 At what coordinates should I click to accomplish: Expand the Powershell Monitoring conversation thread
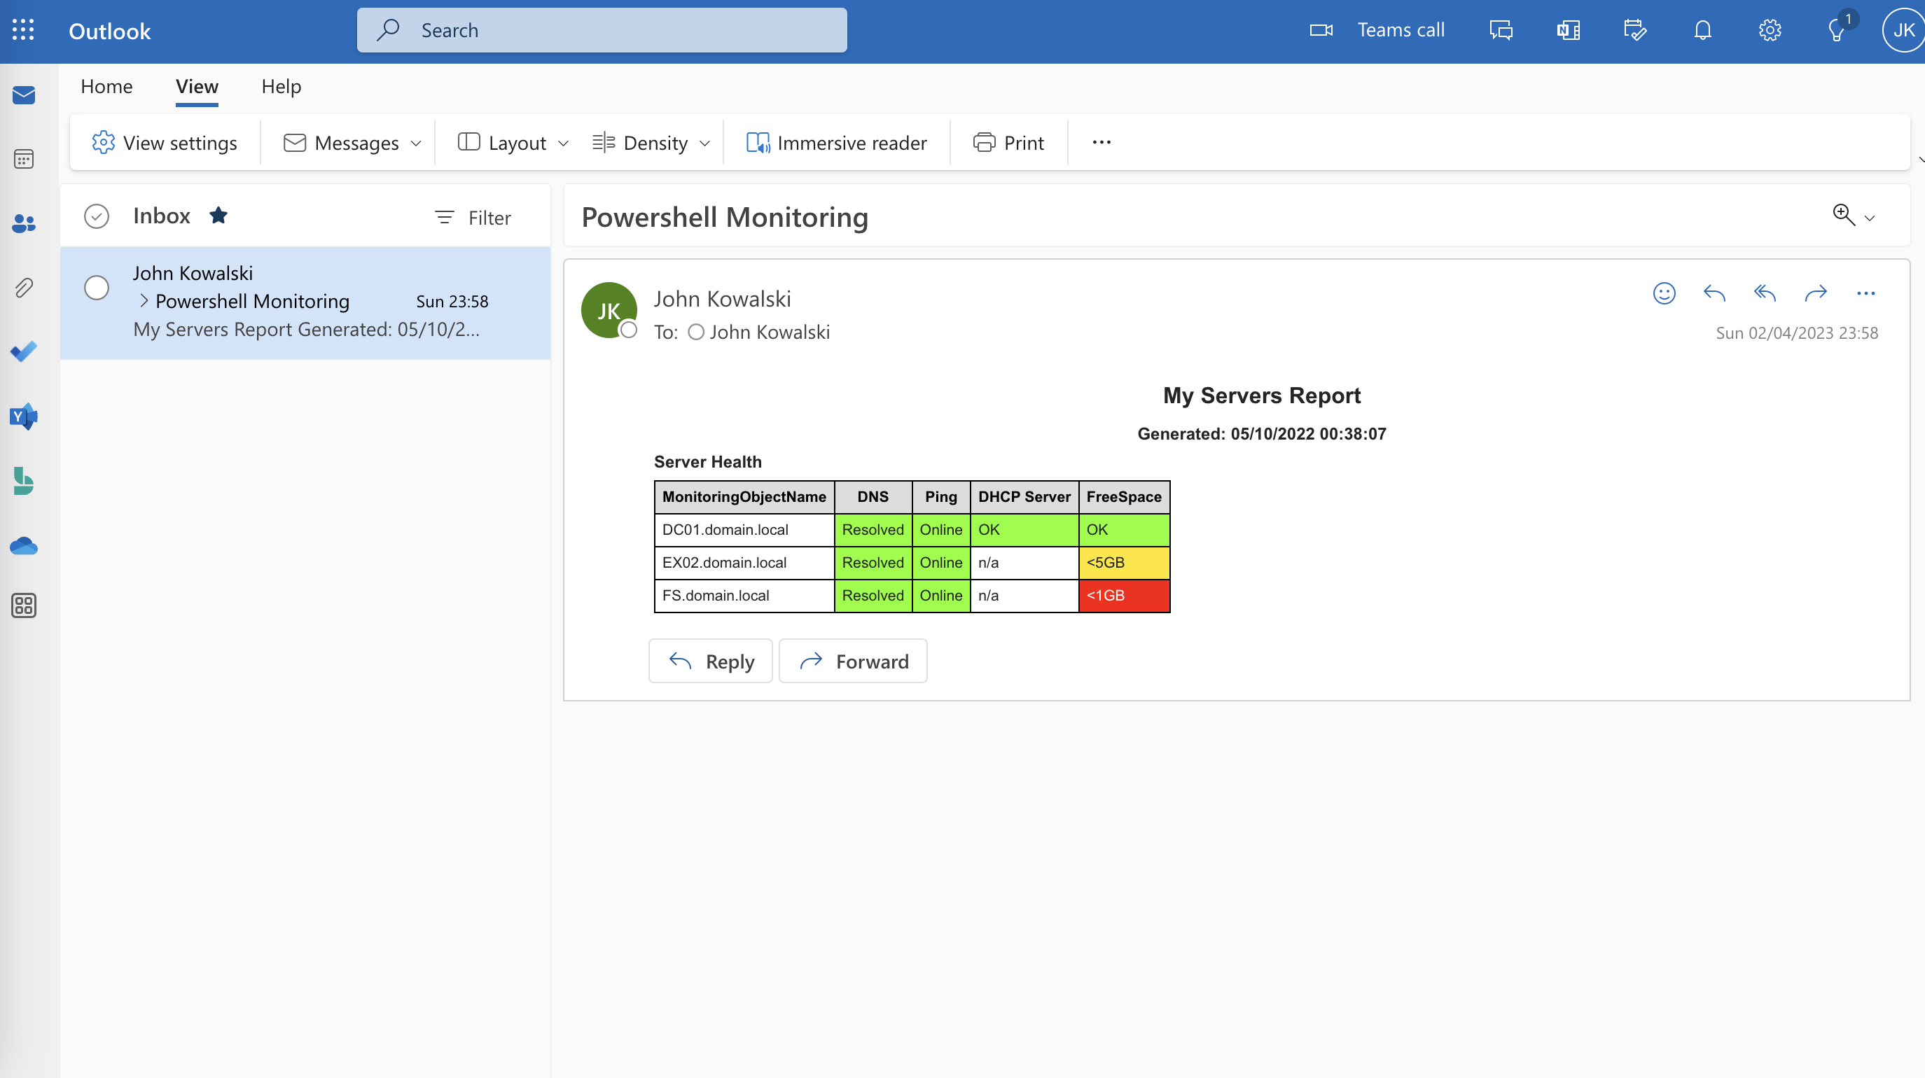(x=144, y=301)
